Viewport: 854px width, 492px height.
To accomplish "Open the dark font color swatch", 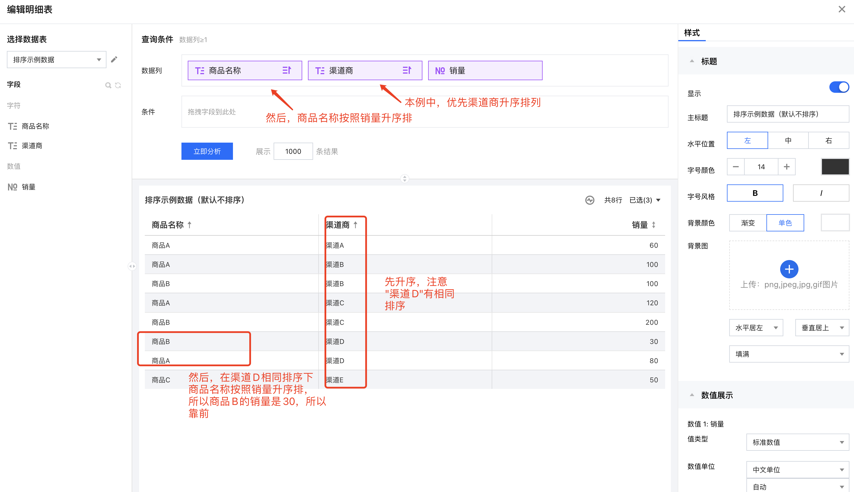I will pos(835,167).
